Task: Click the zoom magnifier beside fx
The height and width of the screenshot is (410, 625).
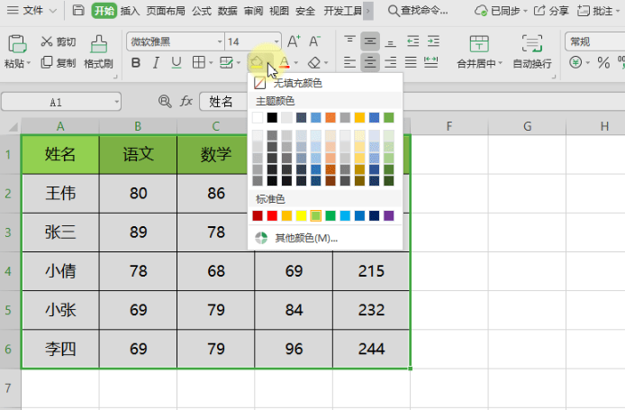Action: (165, 101)
